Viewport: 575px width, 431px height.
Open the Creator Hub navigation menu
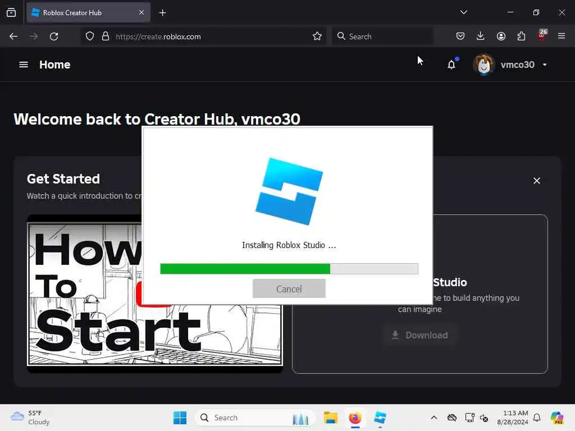24,65
